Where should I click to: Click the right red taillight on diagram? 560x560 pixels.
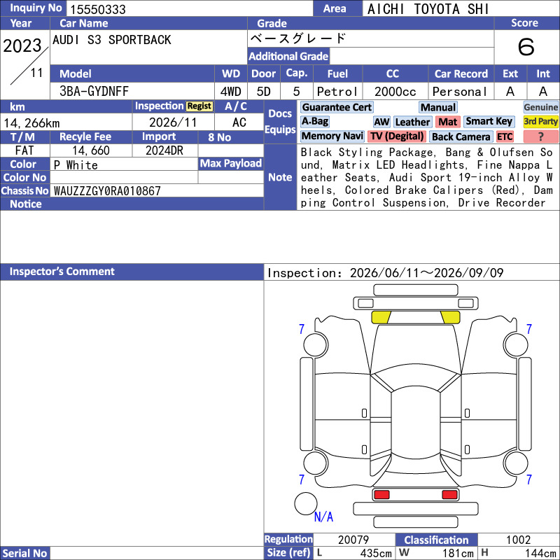(449, 494)
